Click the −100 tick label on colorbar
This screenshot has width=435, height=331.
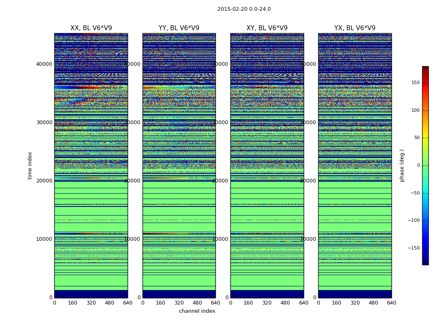pos(413,221)
